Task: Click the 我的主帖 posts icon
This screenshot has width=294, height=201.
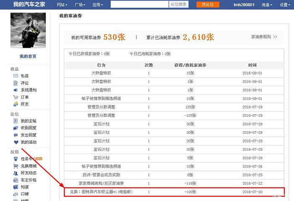Action: (16, 121)
